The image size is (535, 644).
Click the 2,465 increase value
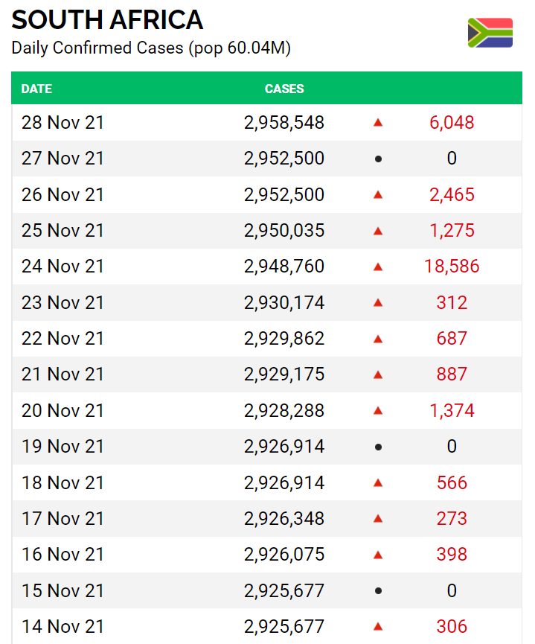tap(452, 195)
